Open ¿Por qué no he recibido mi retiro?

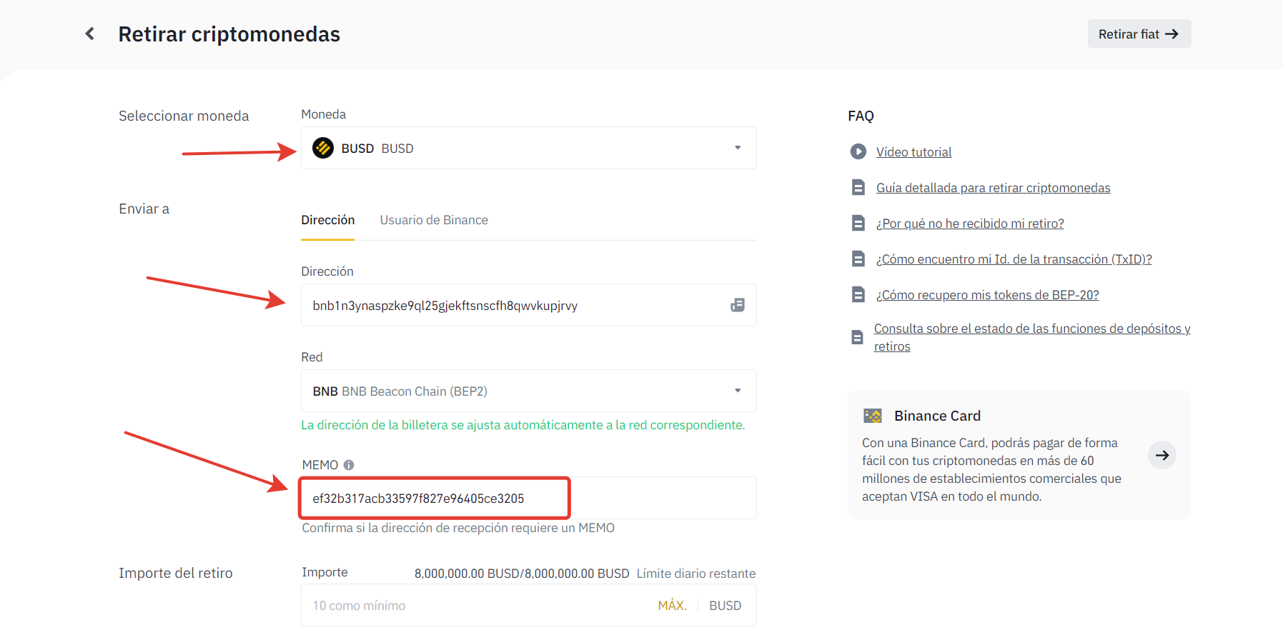pyautogui.click(x=970, y=224)
